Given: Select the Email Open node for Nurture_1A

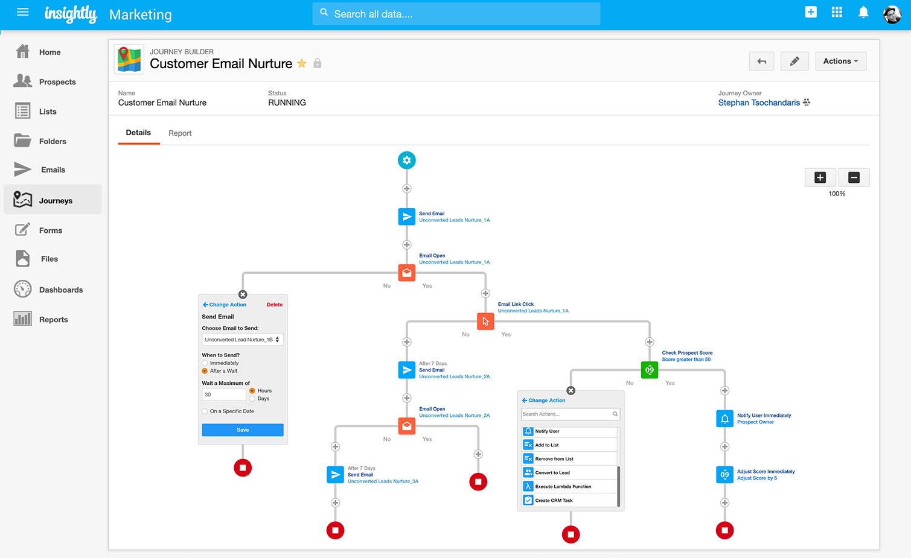Looking at the screenshot, I should coord(406,273).
